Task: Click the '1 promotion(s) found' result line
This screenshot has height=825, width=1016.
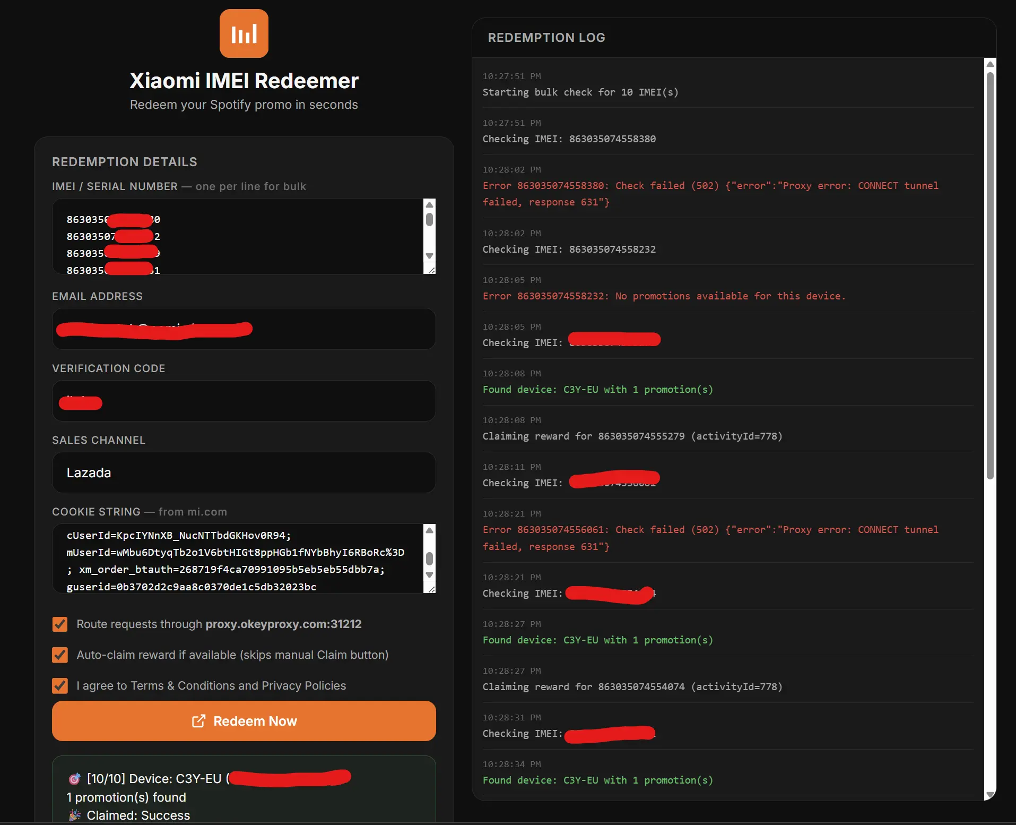Action: point(126,797)
